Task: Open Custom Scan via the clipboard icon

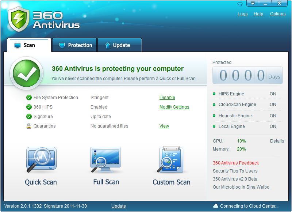Action: pos(171,160)
